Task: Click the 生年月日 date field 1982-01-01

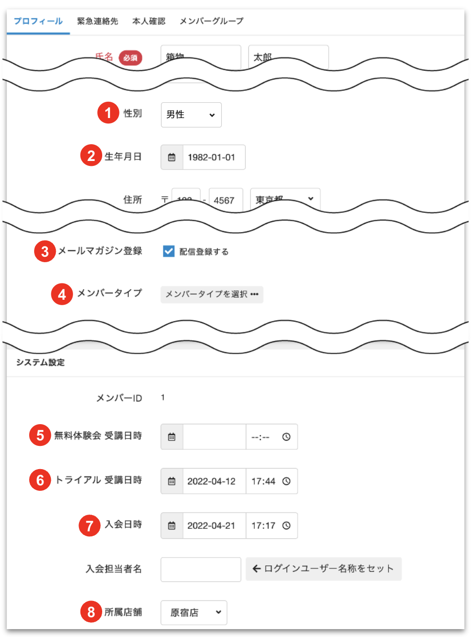Action: 213,157
